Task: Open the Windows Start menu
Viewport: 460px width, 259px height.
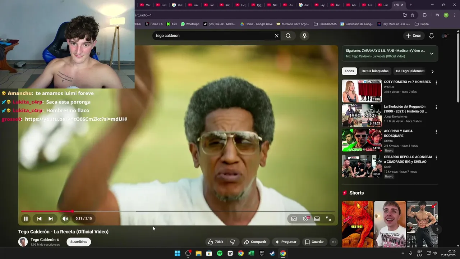Action: [177, 253]
